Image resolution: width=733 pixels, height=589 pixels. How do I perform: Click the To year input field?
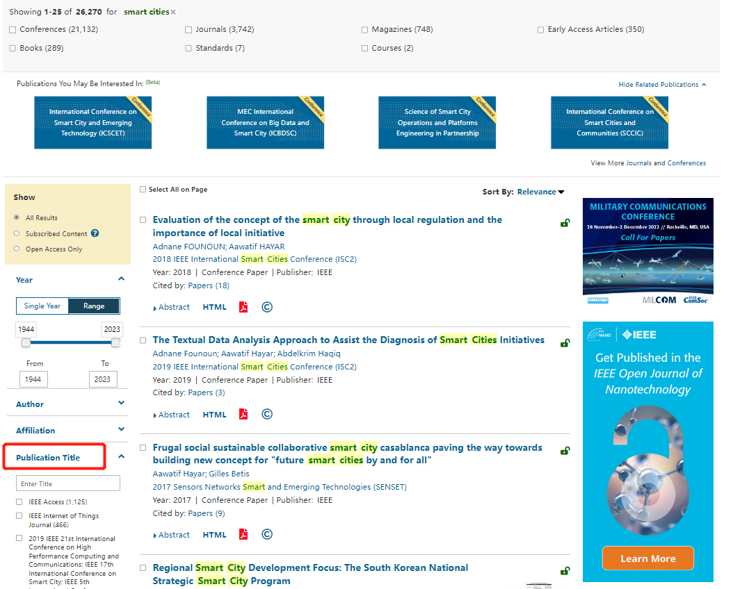[103, 379]
